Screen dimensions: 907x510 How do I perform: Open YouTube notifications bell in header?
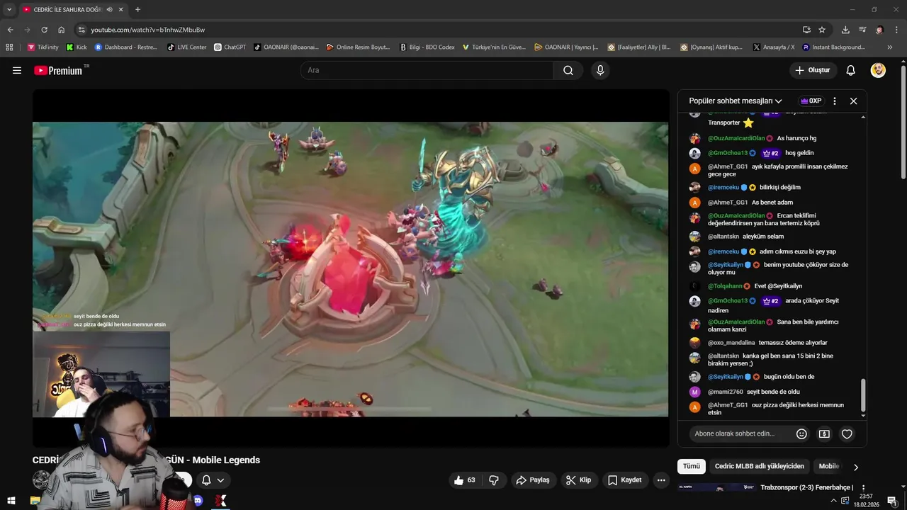(x=851, y=70)
